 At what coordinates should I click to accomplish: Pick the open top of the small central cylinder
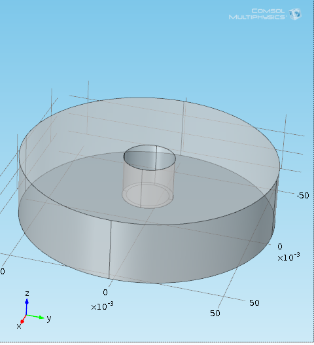coord(150,158)
